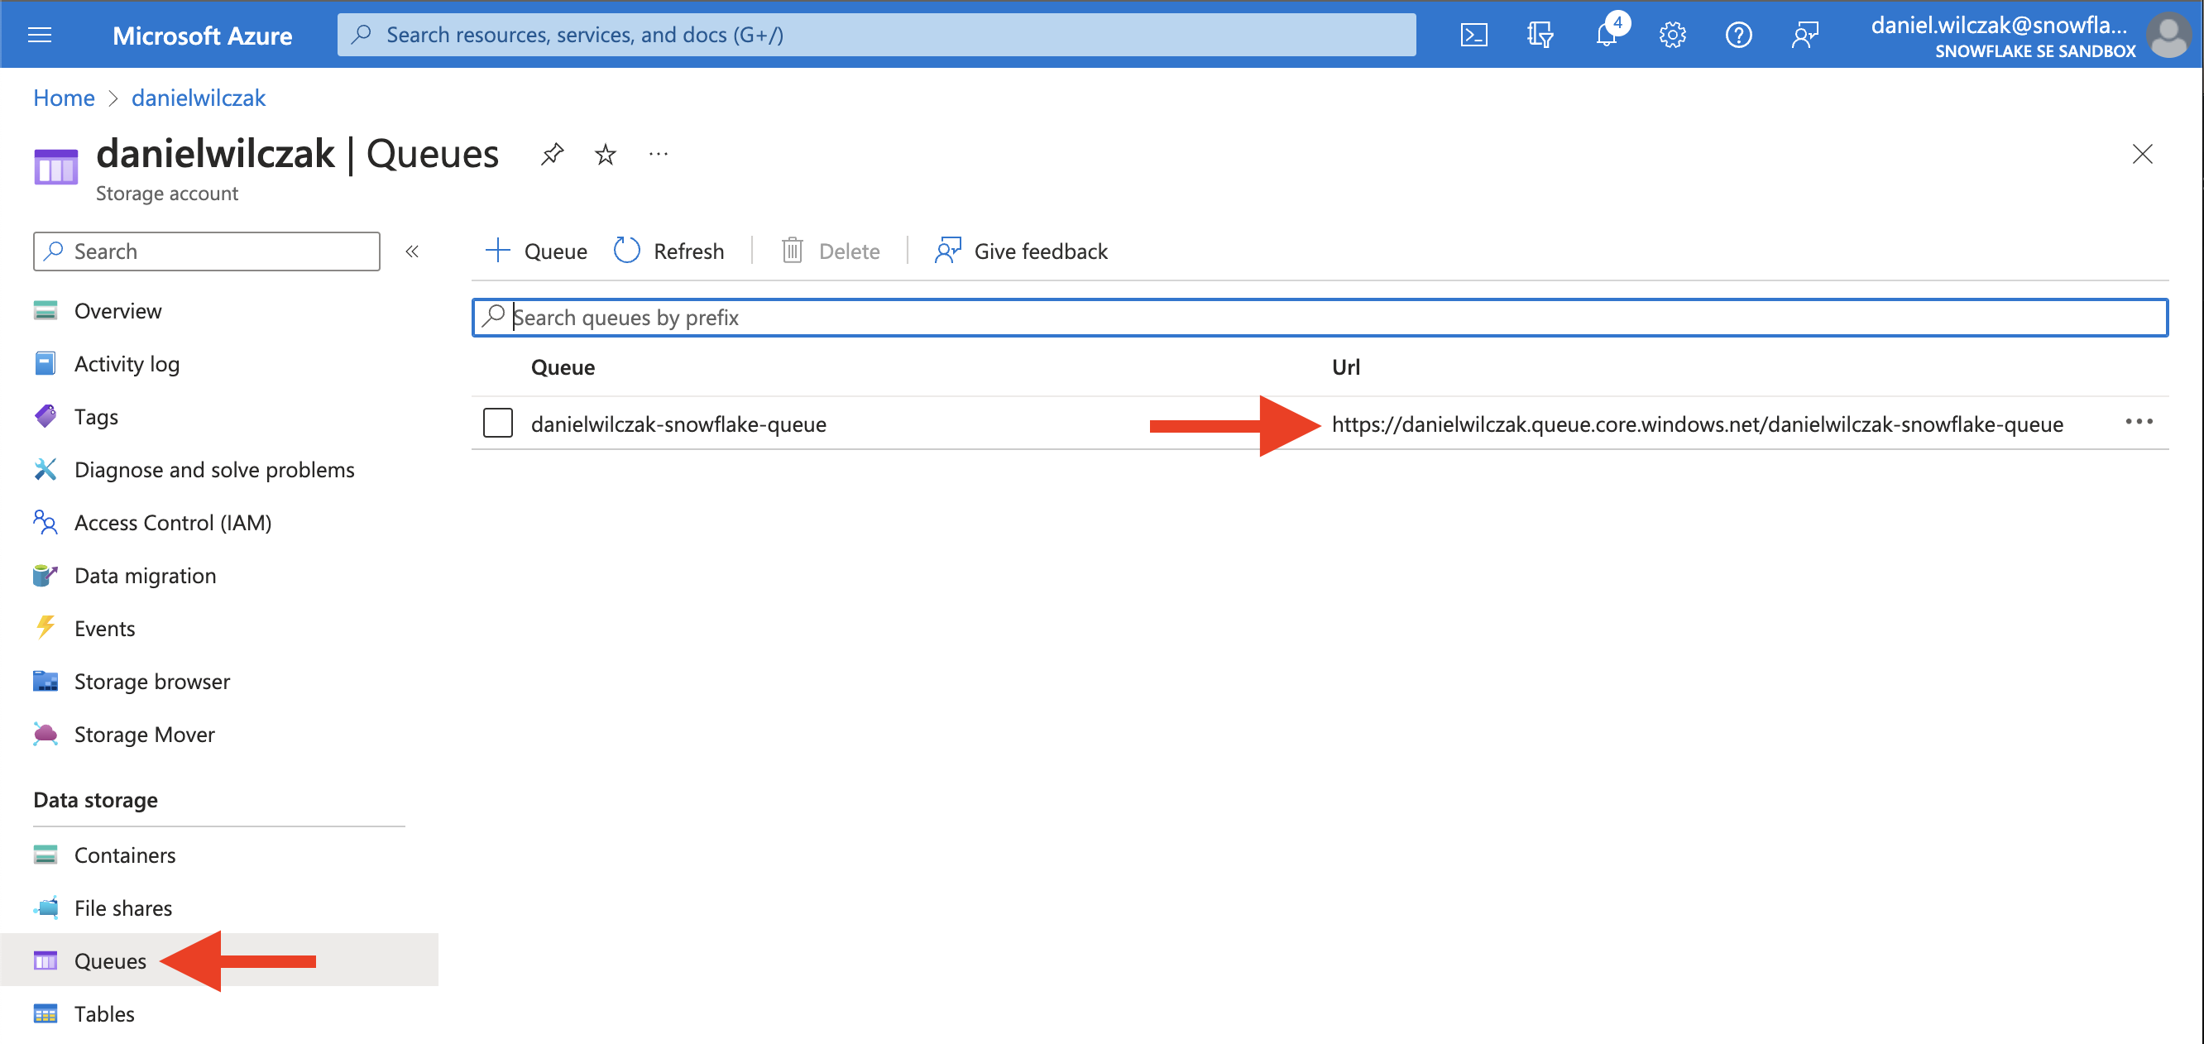Open the hamburger portal menu

[x=41, y=34]
